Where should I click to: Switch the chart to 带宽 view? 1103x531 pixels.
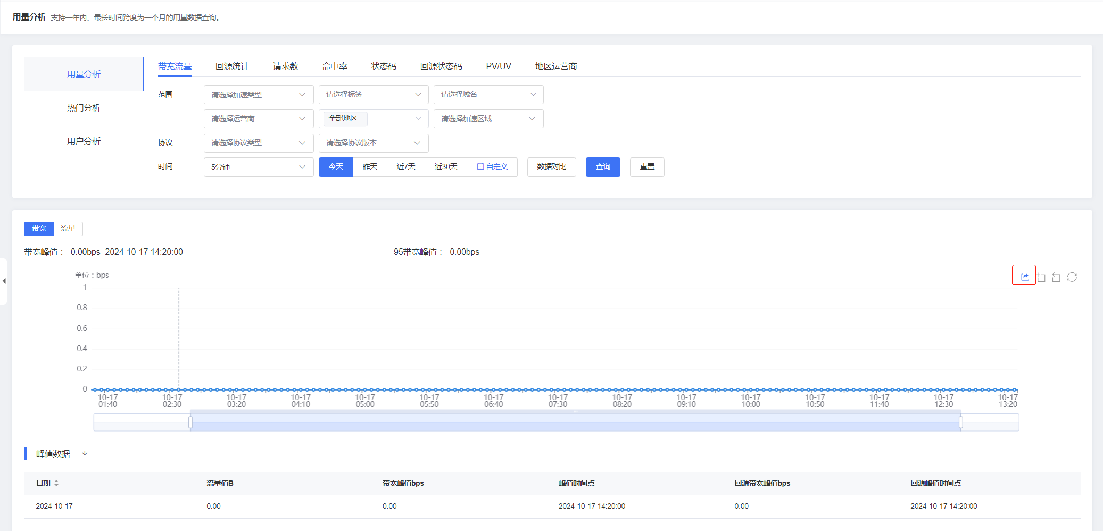click(x=39, y=229)
